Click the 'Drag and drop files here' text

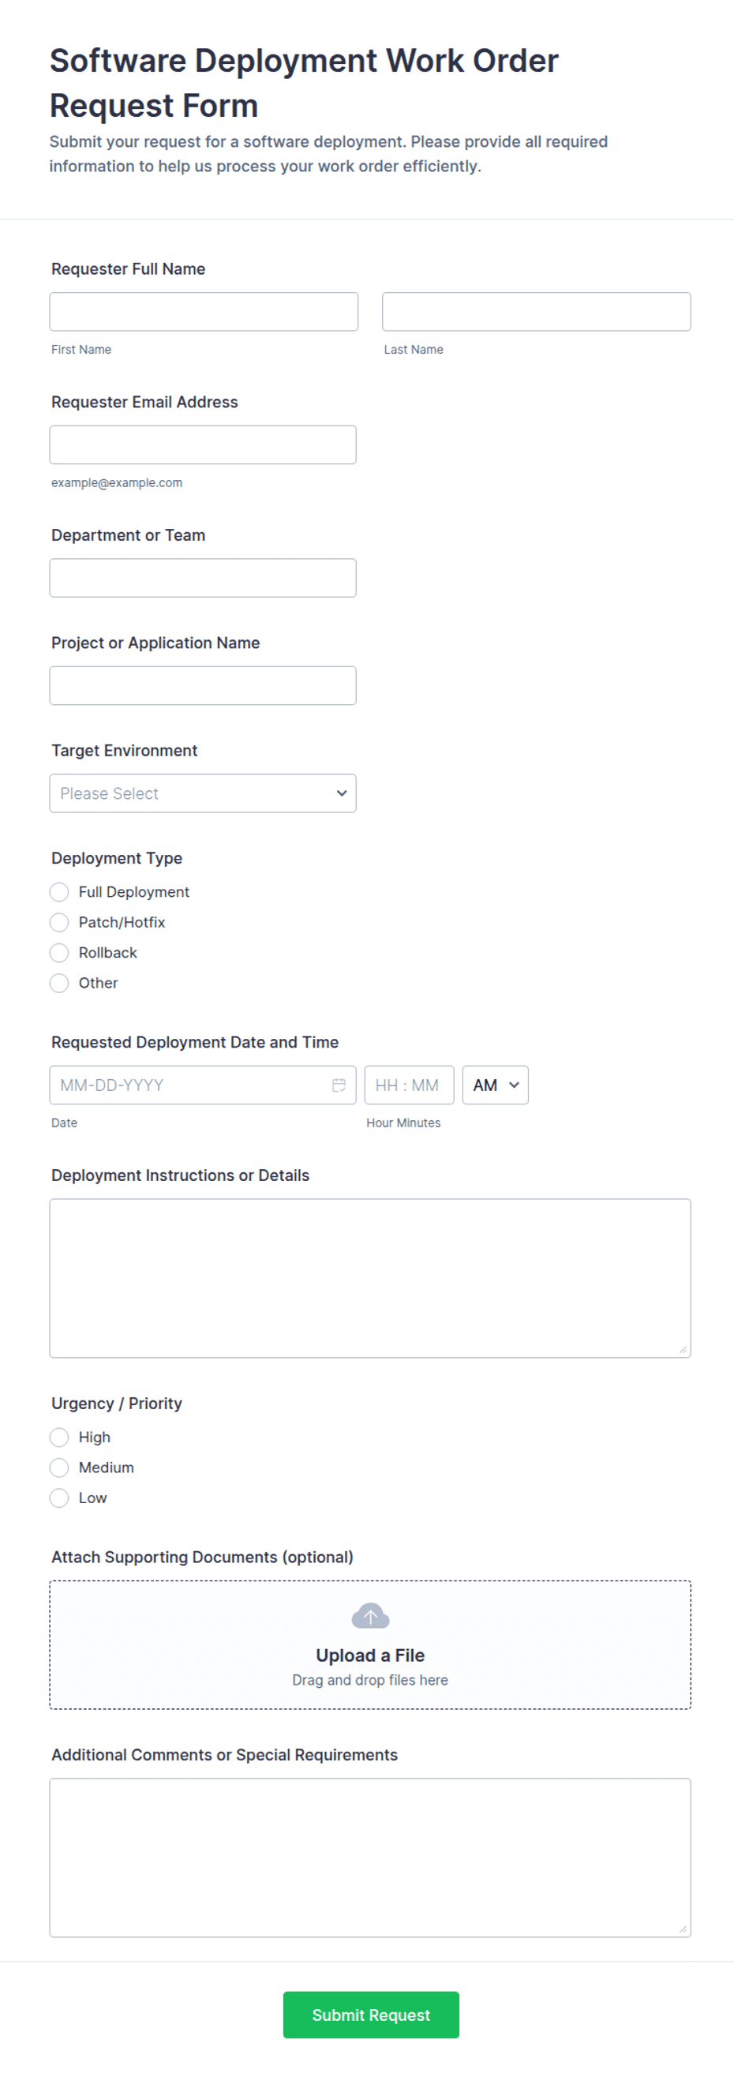(x=371, y=1679)
